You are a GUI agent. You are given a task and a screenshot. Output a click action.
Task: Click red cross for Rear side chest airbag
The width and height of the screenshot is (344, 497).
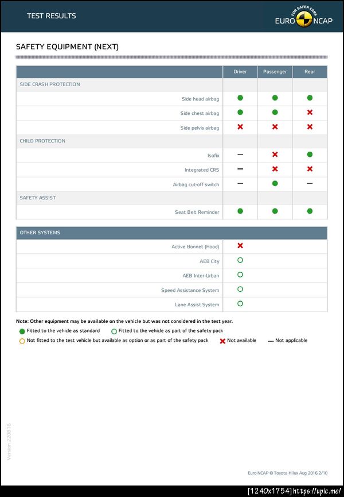310,112
